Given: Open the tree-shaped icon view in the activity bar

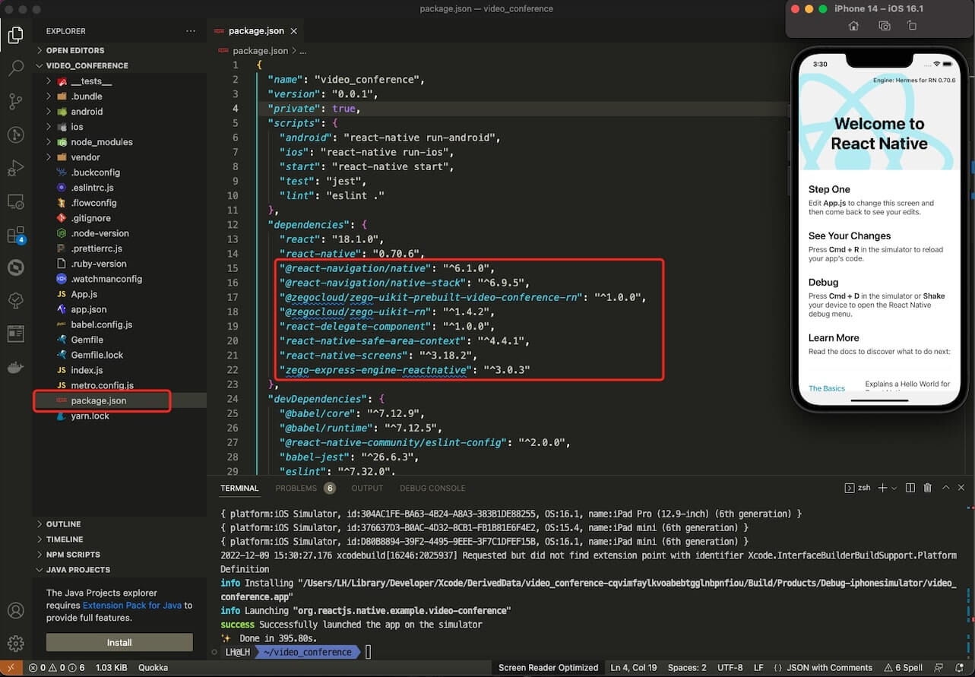Looking at the screenshot, I should point(15,301).
